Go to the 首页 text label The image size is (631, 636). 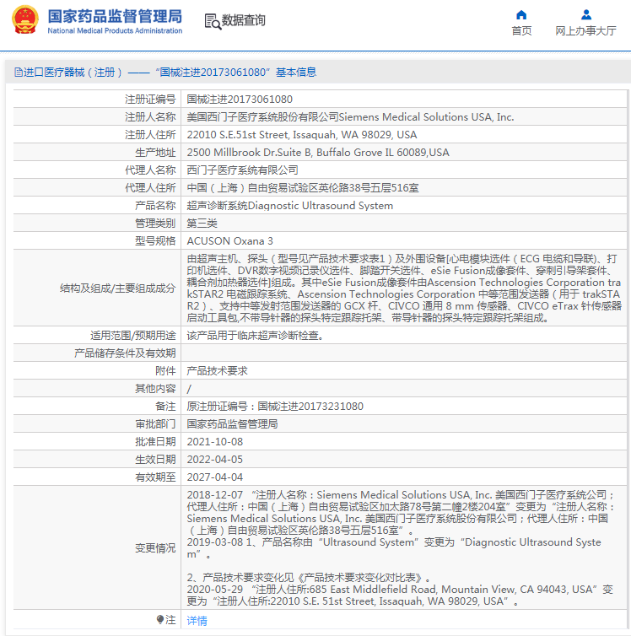pyautogui.click(x=521, y=31)
